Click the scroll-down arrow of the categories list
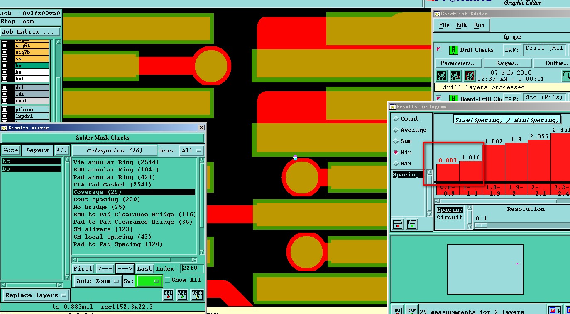The image size is (570, 314). click(x=202, y=252)
